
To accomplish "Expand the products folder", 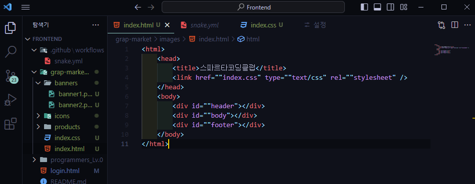I will click(38, 127).
